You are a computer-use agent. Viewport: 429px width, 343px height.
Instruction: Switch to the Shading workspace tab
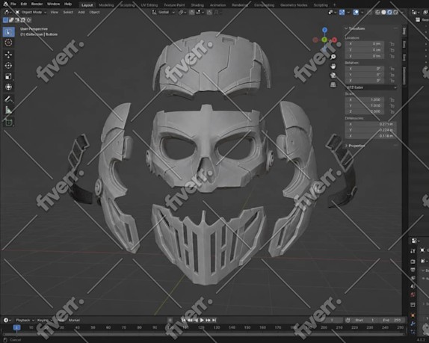click(197, 5)
